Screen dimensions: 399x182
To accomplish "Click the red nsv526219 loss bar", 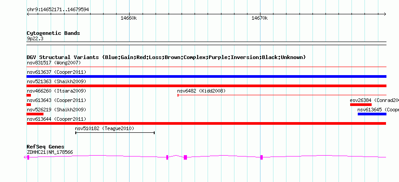I will pyautogui.click(x=35, y=114).
